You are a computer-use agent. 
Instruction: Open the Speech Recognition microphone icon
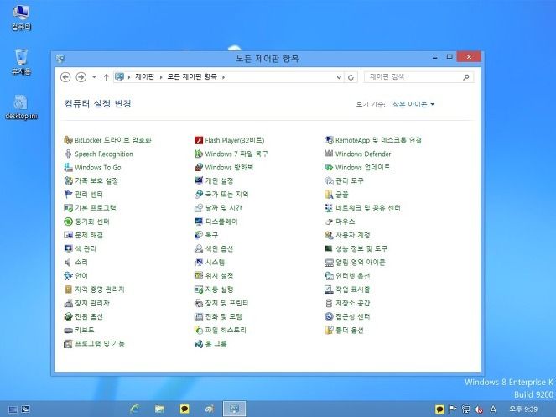68,154
